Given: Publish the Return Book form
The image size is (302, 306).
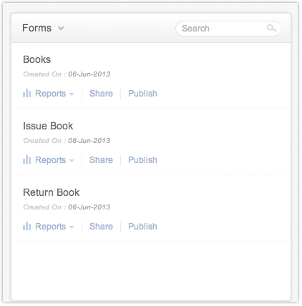Looking at the screenshot, I should (142, 227).
